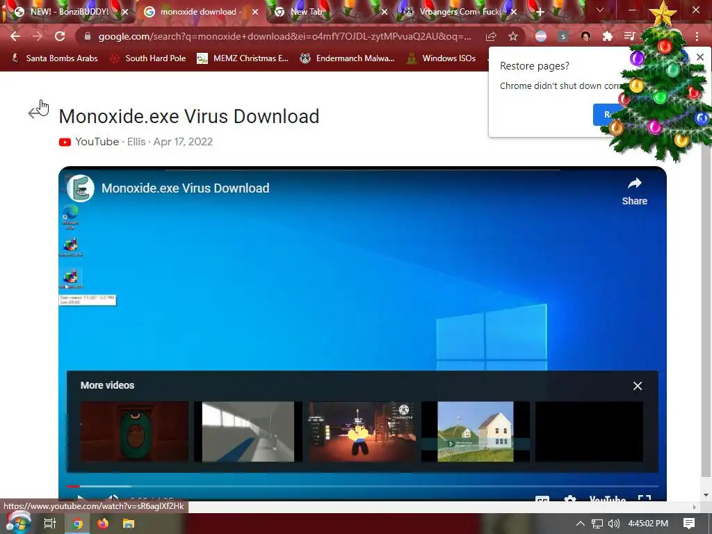Switch to the New Tab tab
The image size is (712, 534).
click(327, 12)
